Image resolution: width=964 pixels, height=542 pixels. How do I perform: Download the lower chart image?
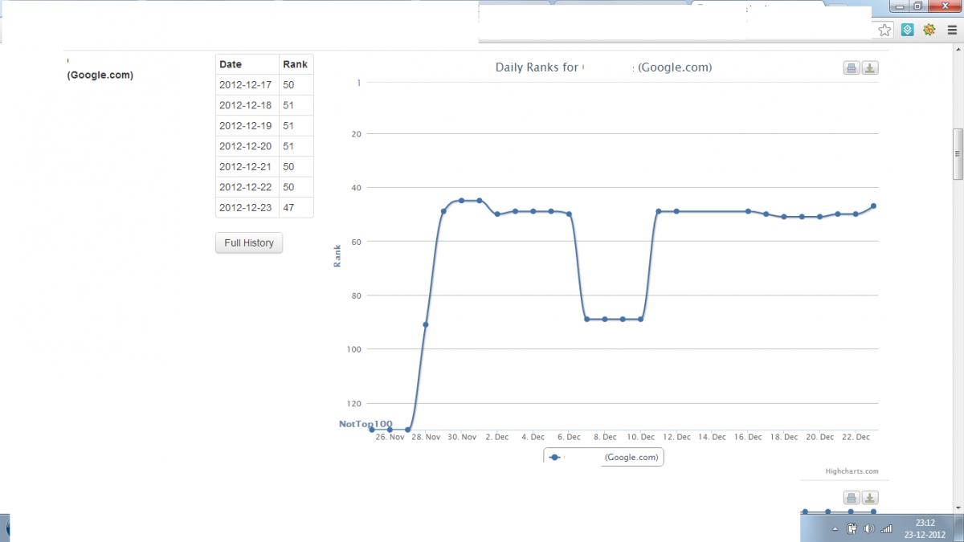(x=870, y=497)
